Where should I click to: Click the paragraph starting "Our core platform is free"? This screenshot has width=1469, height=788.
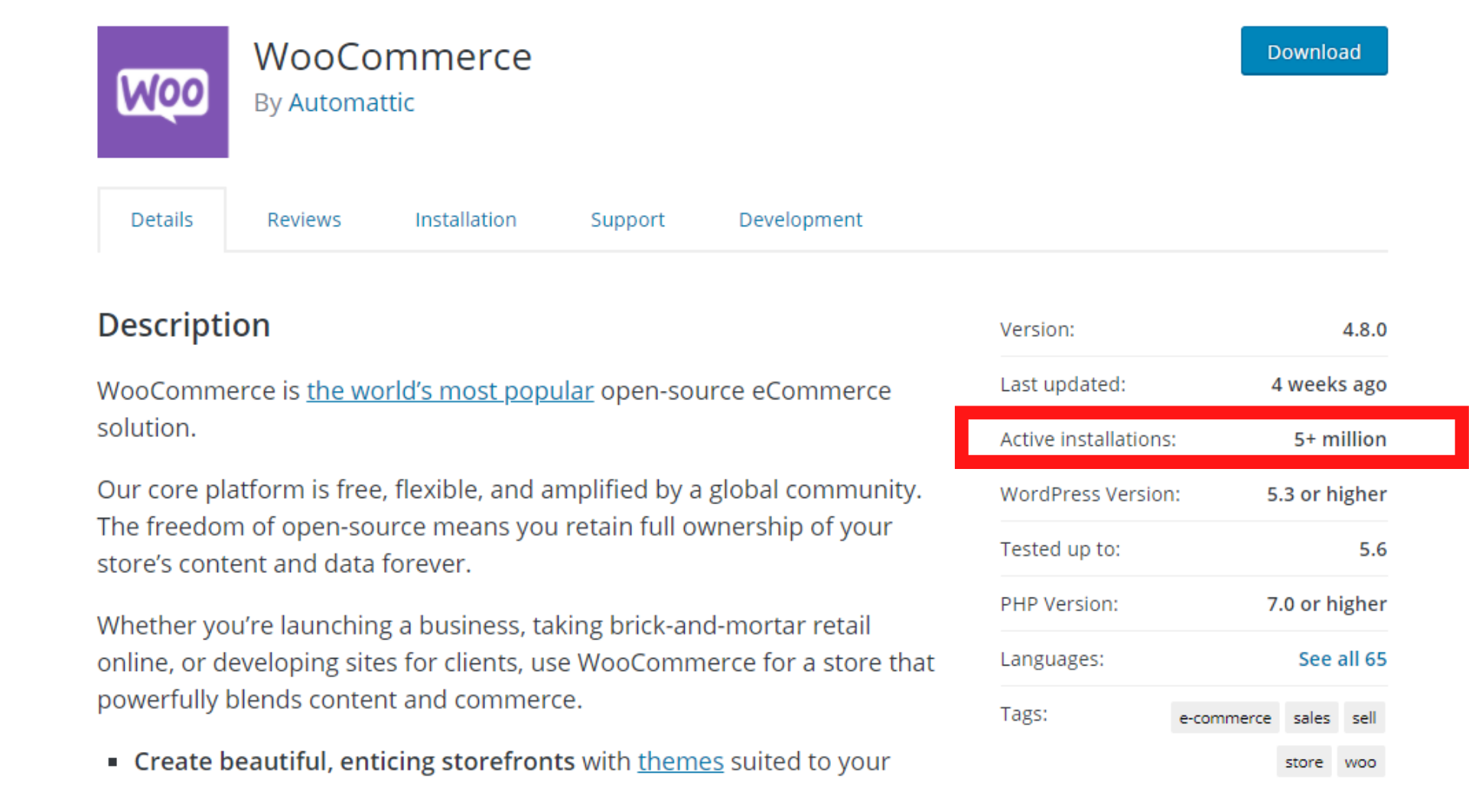coord(510,526)
